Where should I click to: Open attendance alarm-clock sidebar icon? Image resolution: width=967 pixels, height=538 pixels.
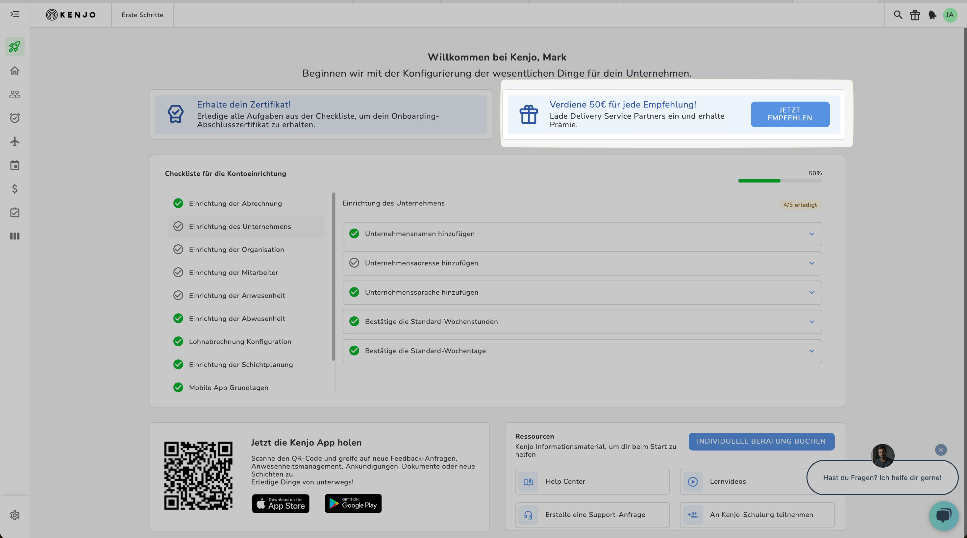coord(15,118)
